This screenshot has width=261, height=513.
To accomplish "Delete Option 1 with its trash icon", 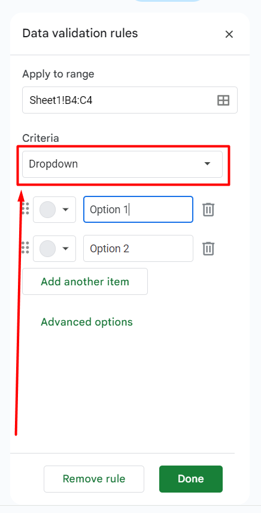I will pos(208,210).
